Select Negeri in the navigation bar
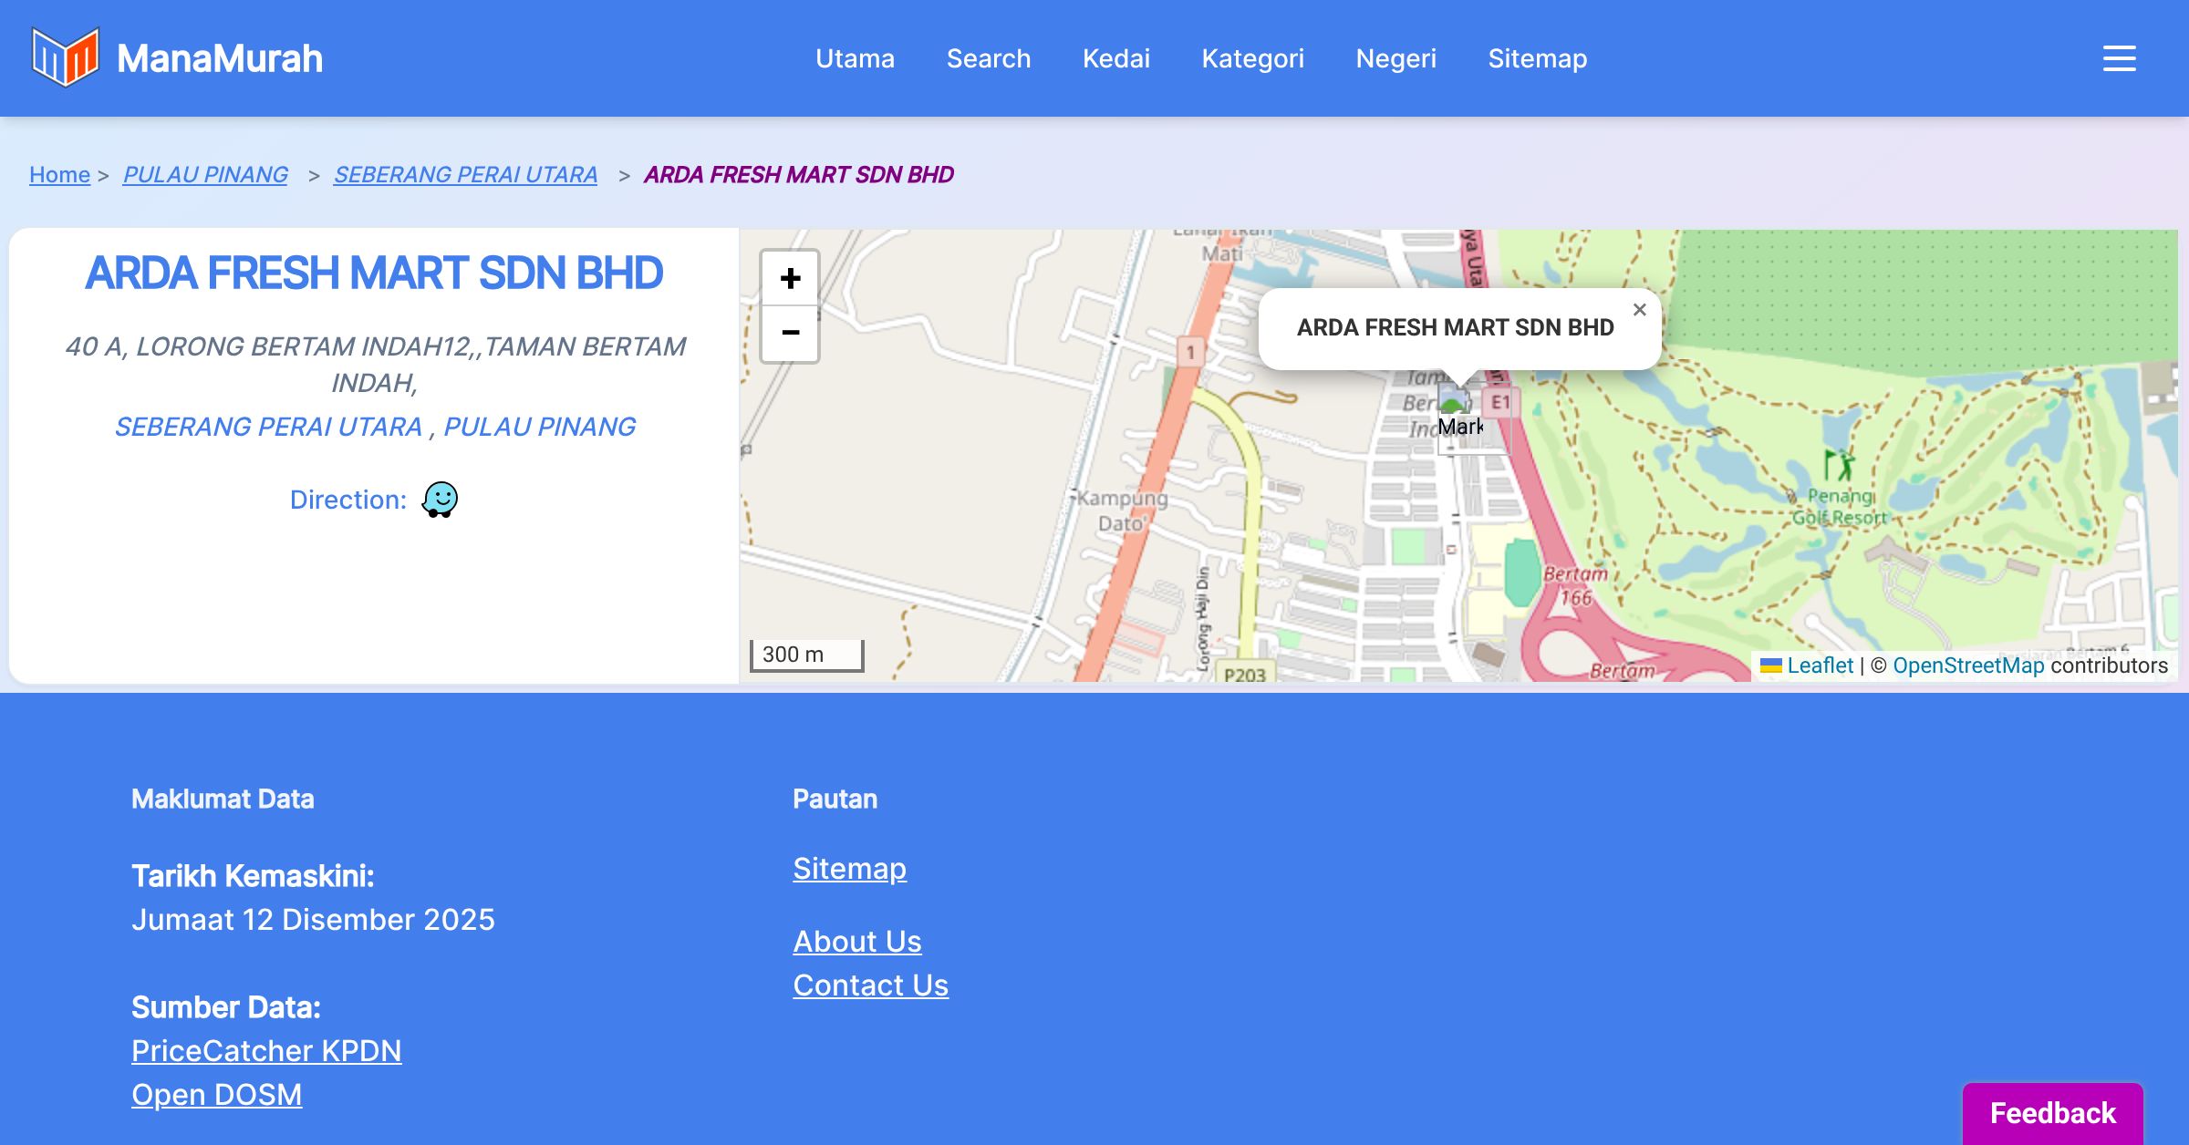 point(1395,58)
